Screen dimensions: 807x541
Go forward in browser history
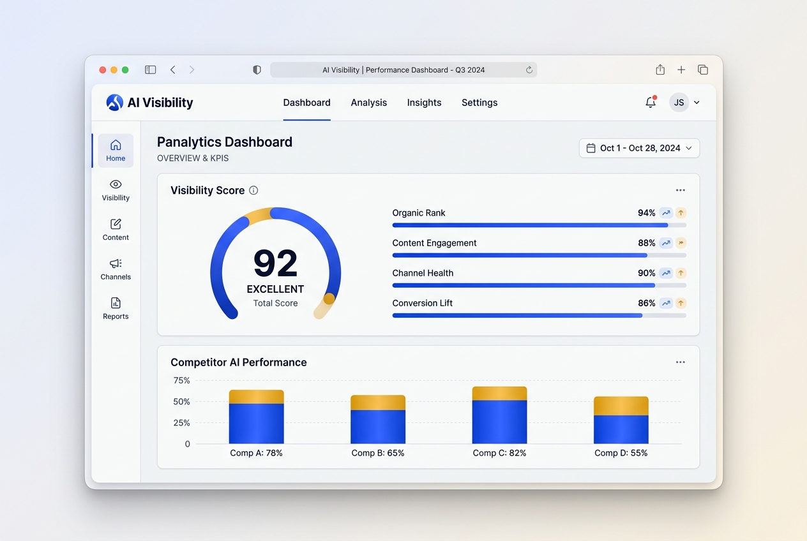[192, 70]
